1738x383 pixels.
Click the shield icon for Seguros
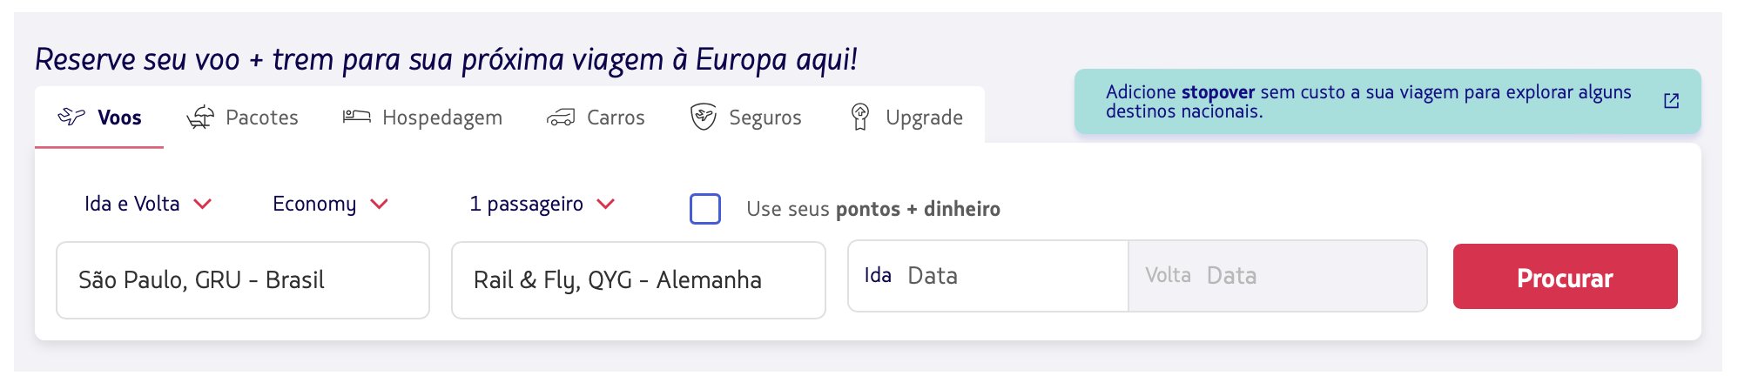tap(703, 117)
